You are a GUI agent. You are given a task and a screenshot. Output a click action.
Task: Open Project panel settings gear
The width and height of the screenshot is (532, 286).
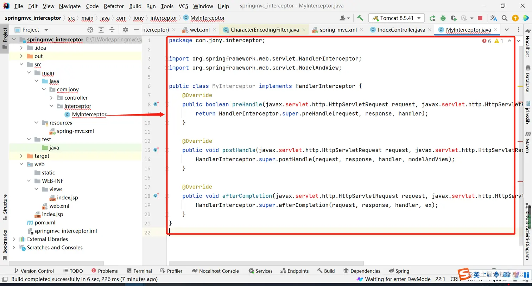(126, 30)
